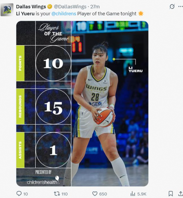Viewport: 183px width, 198px height.
Task: Click the reply speech bubble icon
Action: click(x=19, y=194)
